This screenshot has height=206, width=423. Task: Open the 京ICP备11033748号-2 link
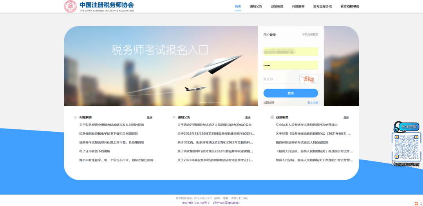pyautogui.click(x=196, y=203)
